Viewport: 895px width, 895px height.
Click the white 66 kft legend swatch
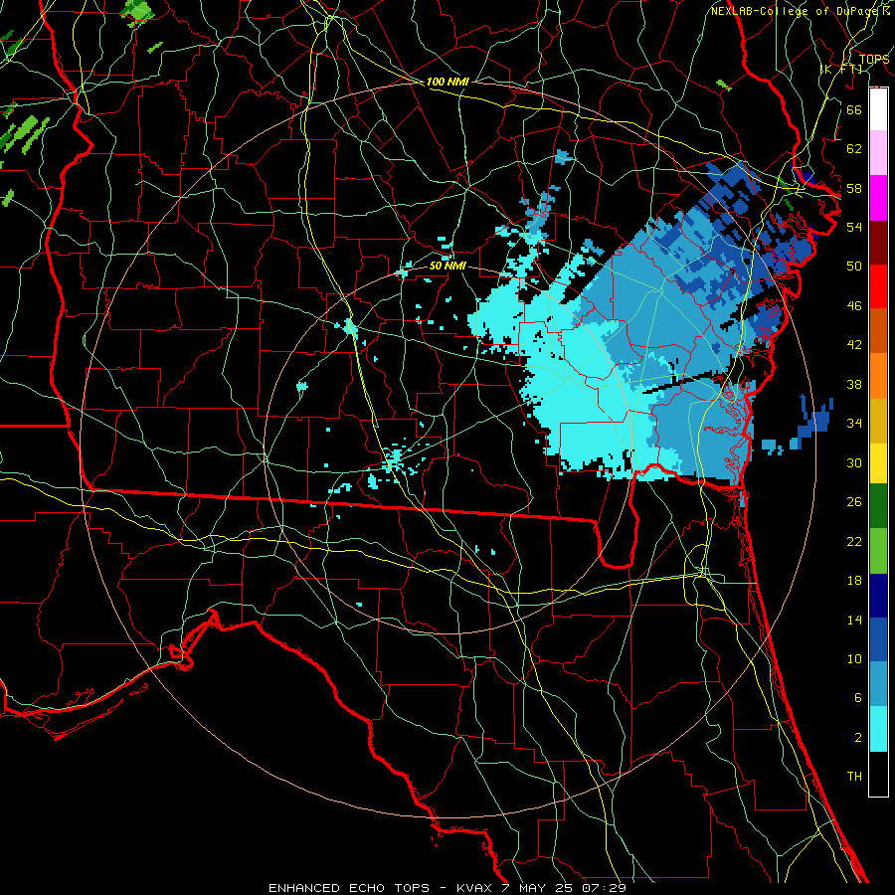tap(878, 109)
